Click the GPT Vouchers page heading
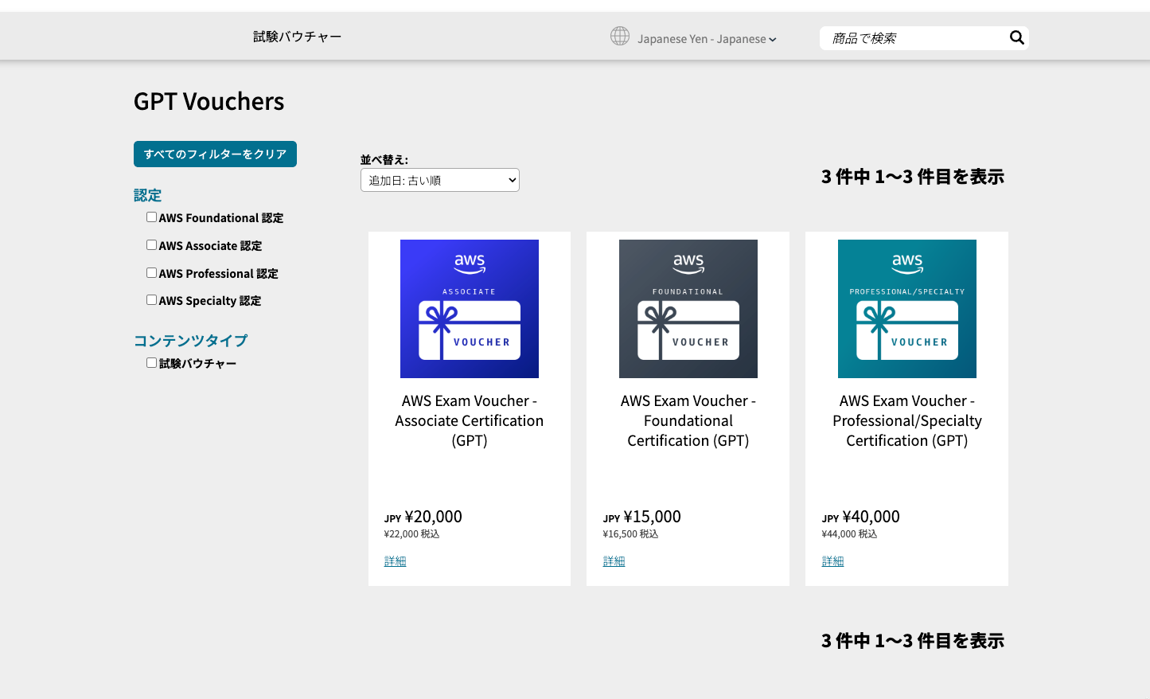 (209, 102)
